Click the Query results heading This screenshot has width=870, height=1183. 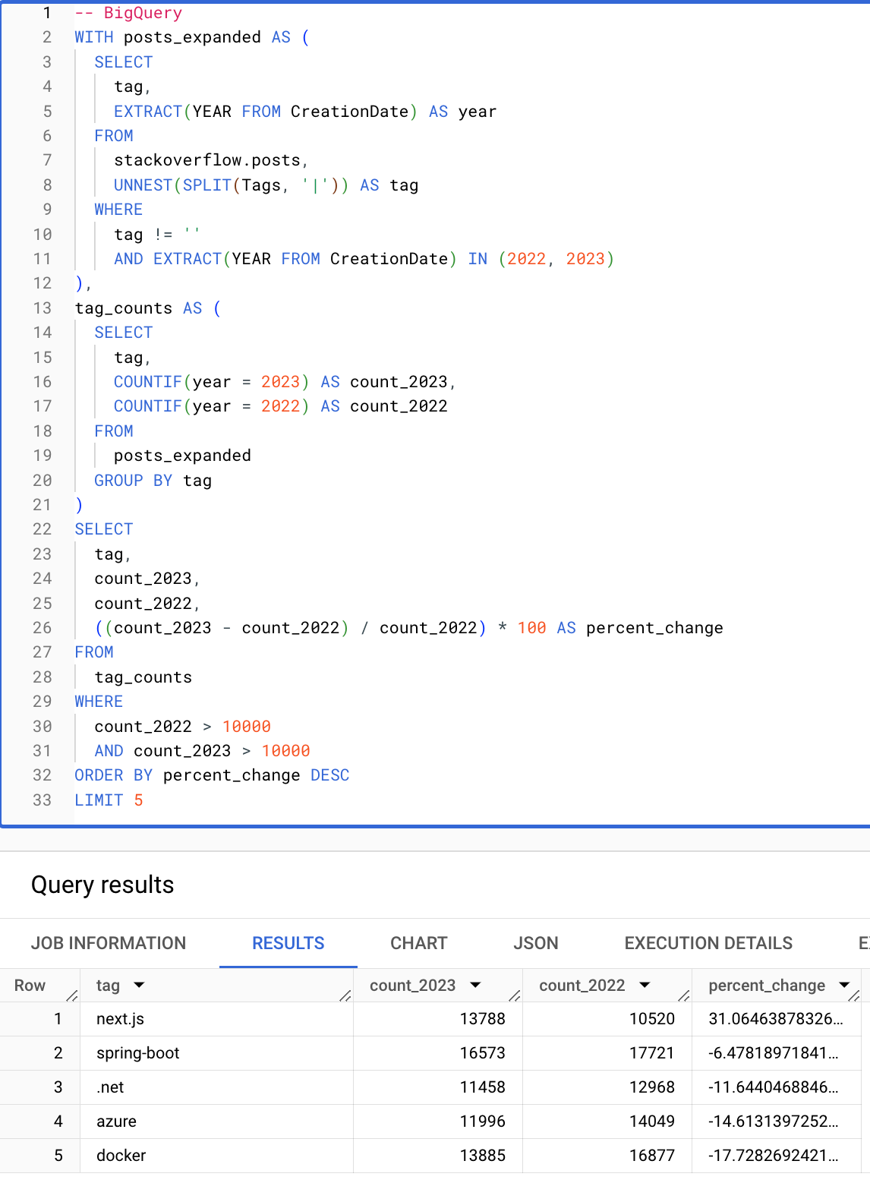click(x=102, y=885)
